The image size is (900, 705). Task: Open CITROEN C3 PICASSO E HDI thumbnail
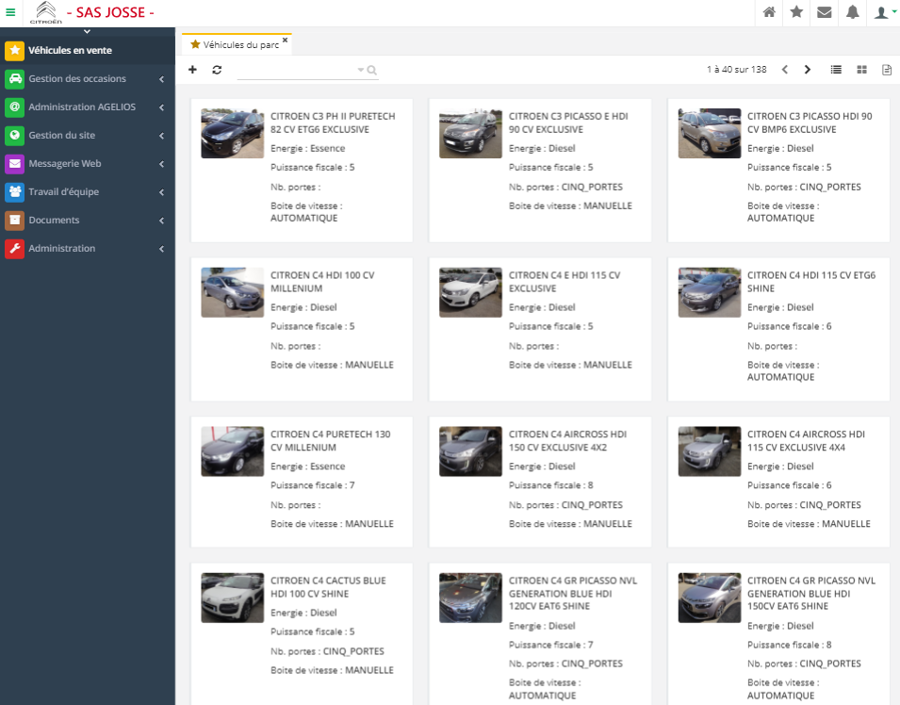click(x=470, y=133)
